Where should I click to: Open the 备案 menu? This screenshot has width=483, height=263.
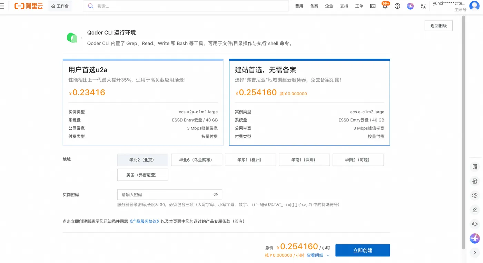314,6
